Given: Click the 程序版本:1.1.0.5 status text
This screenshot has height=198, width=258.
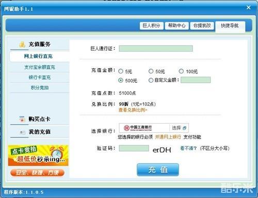Looking at the screenshot, I should pyautogui.click(x=24, y=192).
